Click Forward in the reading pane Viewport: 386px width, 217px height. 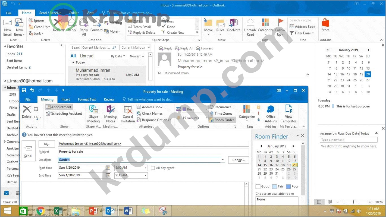coord(204,48)
